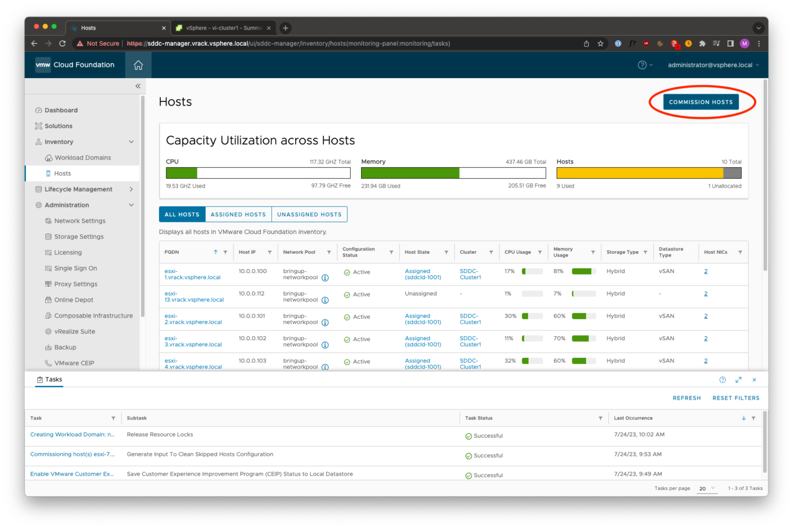This screenshot has height=529, width=793.
Task: Open the esxi-1.vrack.vsphere.local host link
Action: point(192,274)
